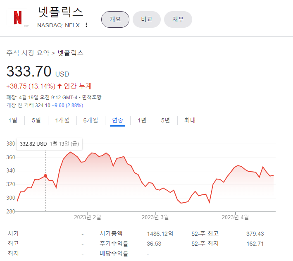Click the 주가수익률 value 36.53

(x=154, y=244)
